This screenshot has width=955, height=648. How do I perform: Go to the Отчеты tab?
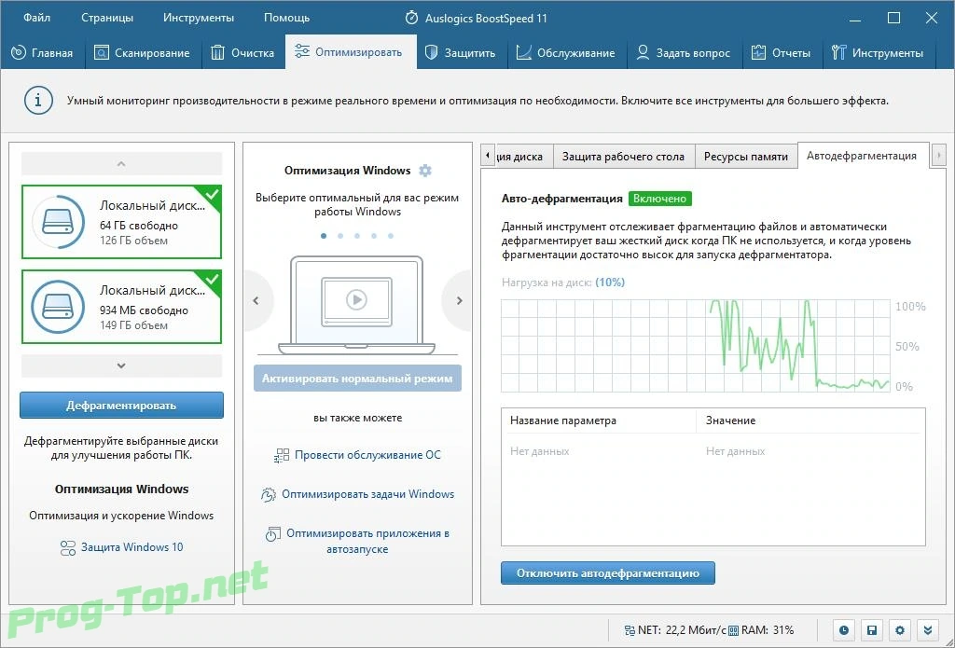tap(781, 53)
